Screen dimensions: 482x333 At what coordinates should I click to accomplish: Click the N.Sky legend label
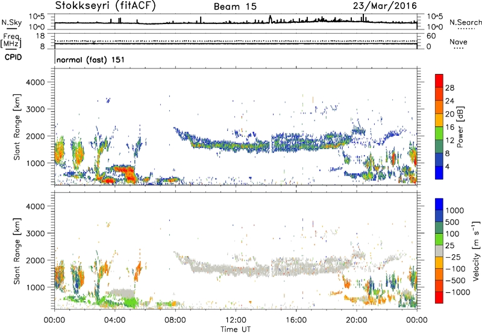coord(11,22)
